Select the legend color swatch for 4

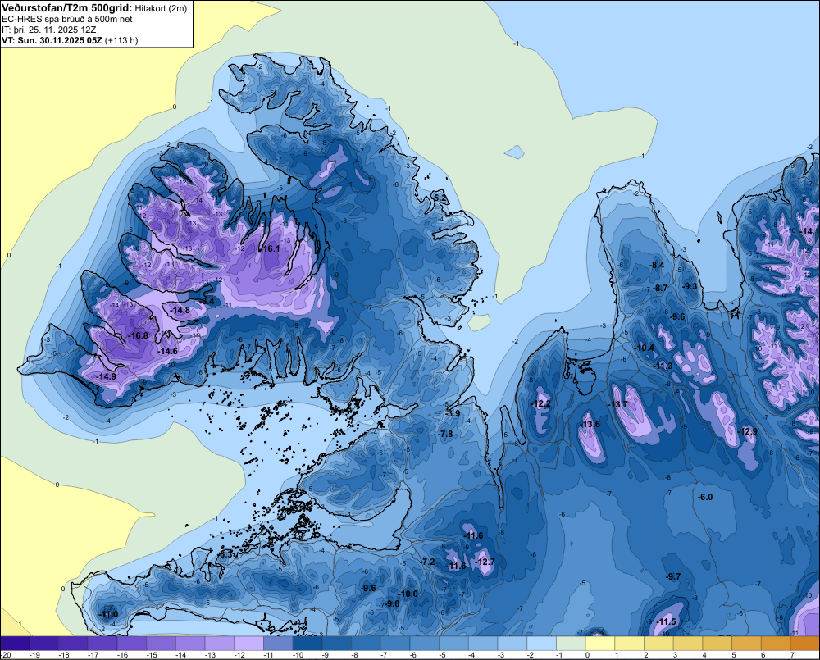717,644
